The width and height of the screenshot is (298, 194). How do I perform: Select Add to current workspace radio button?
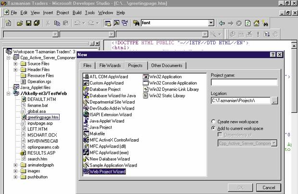click(x=213, y=128)
